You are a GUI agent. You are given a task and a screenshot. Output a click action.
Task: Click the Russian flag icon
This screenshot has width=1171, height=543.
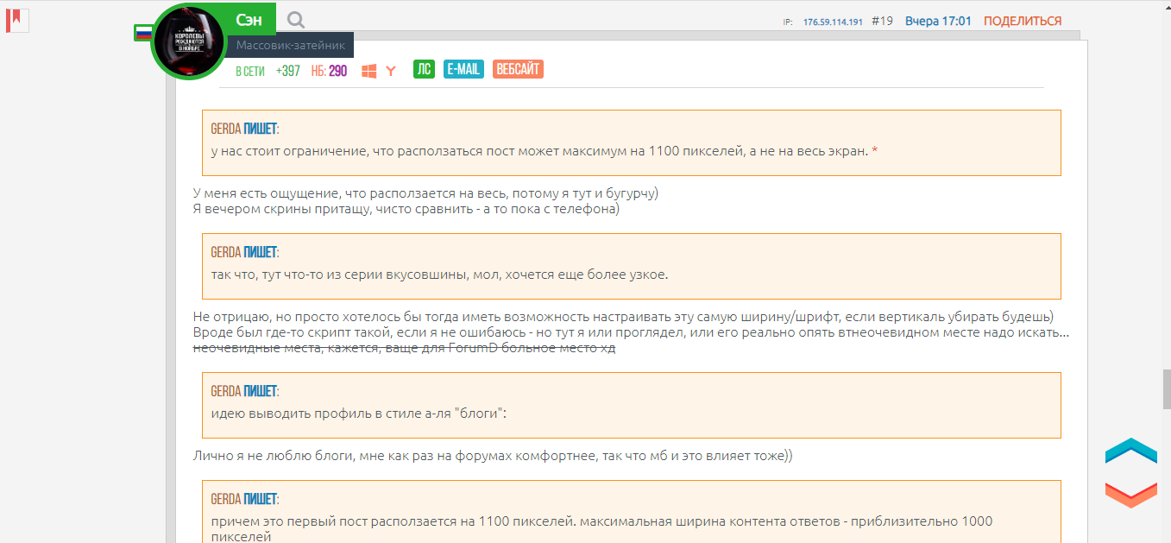pos(143,33)
